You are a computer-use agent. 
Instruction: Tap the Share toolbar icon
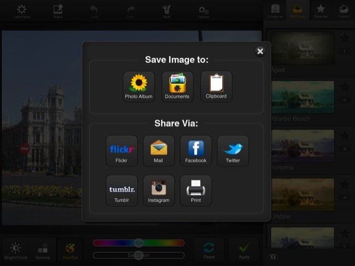click(x=58, y=11)
